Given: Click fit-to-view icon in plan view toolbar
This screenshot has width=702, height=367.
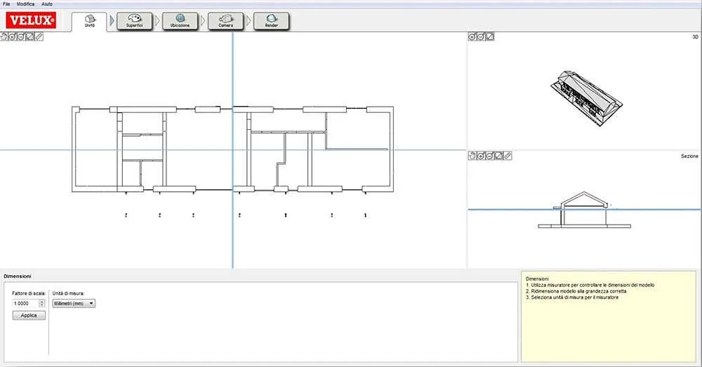Looking at the screenshot, I should 29,36.
